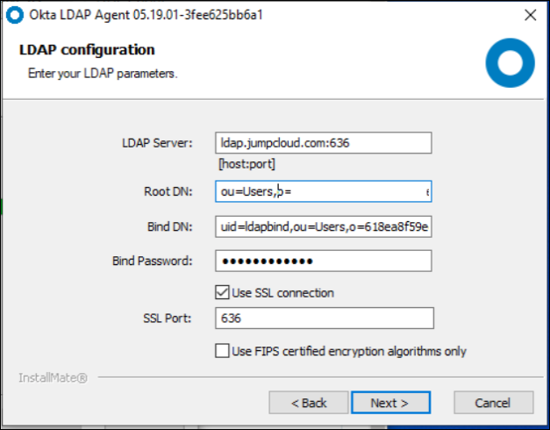
Task: Click the InstallMate label
Action: pyautogui.click(x=53, y=378)
